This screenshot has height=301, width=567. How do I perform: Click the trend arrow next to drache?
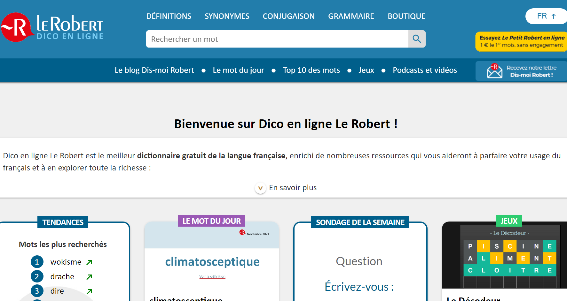pos(90,277)
